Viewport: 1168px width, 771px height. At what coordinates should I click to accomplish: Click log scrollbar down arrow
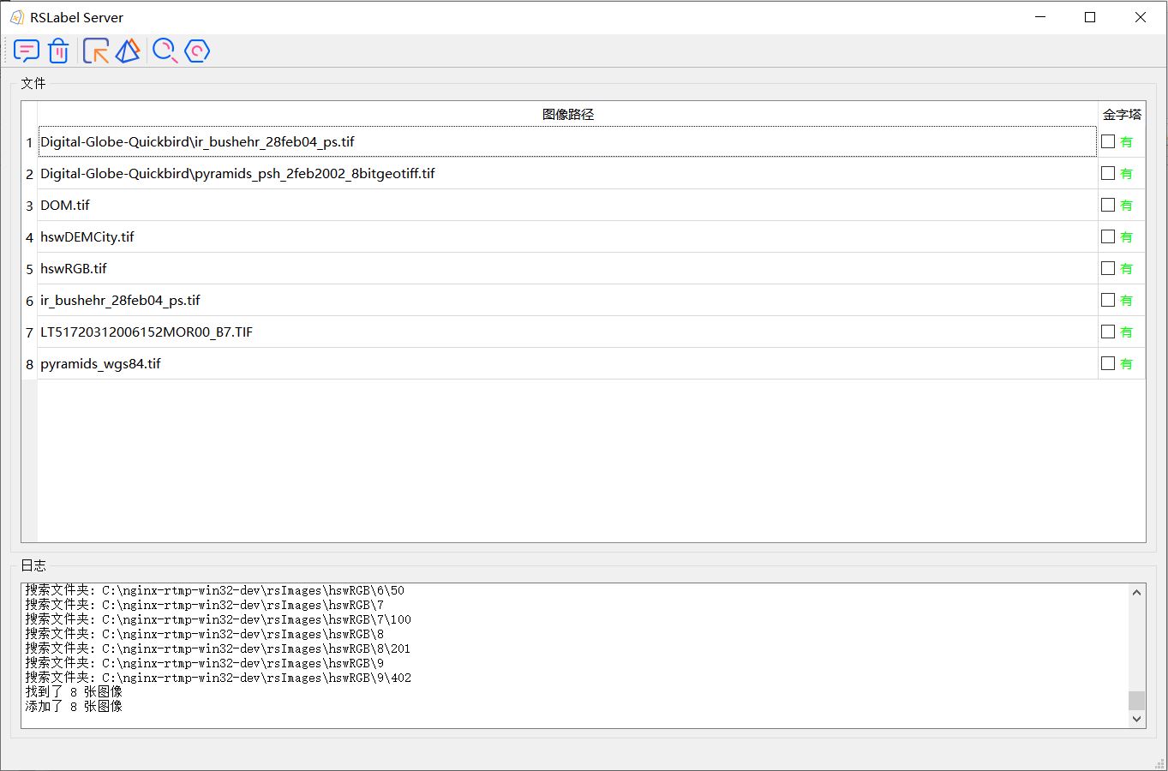[1137, 720]
